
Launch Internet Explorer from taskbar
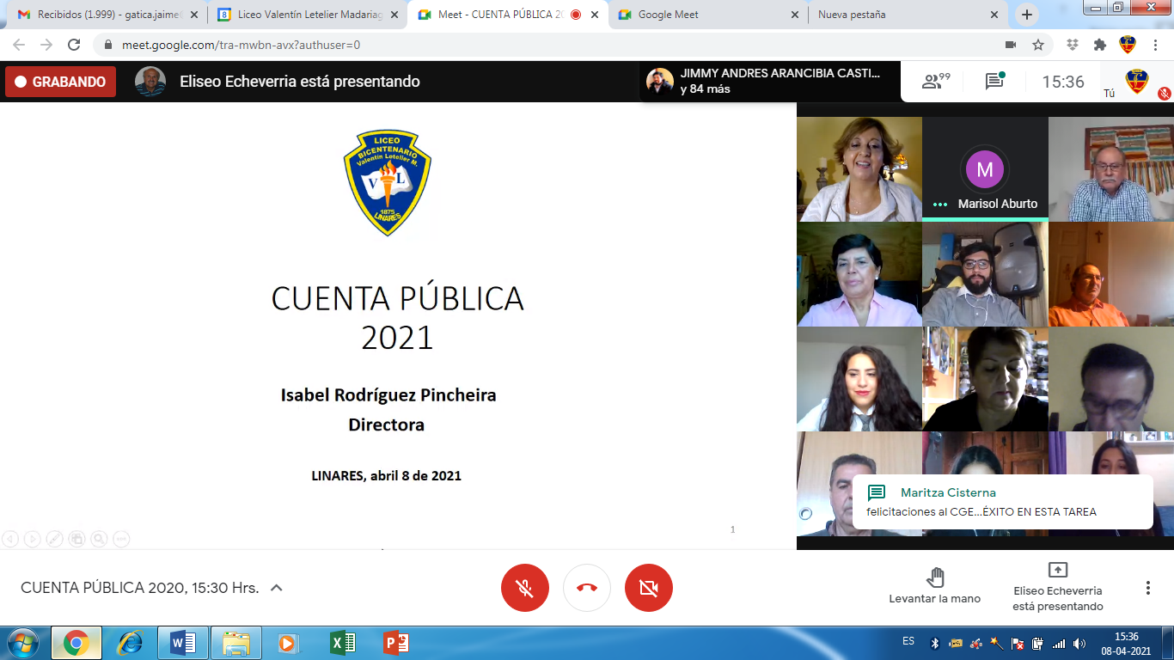pyautogui.click(x=130, y=643)
